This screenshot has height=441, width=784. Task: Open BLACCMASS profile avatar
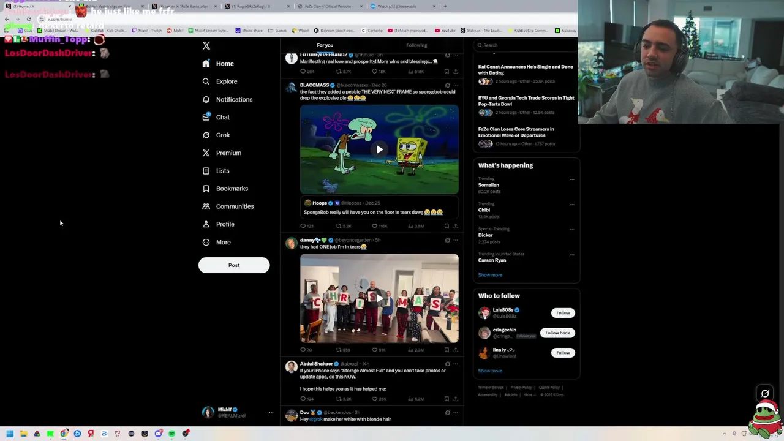[x=291, y=88]
